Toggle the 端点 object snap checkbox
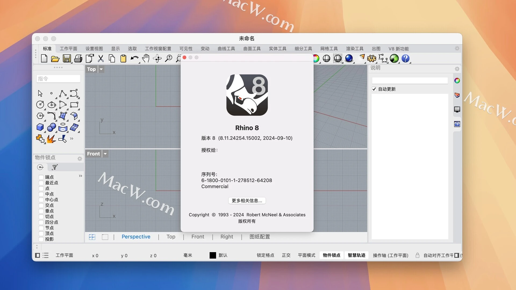 tap(41, 177)
